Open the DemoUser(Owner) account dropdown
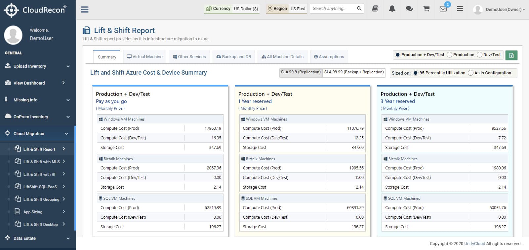 click(499, 9)
